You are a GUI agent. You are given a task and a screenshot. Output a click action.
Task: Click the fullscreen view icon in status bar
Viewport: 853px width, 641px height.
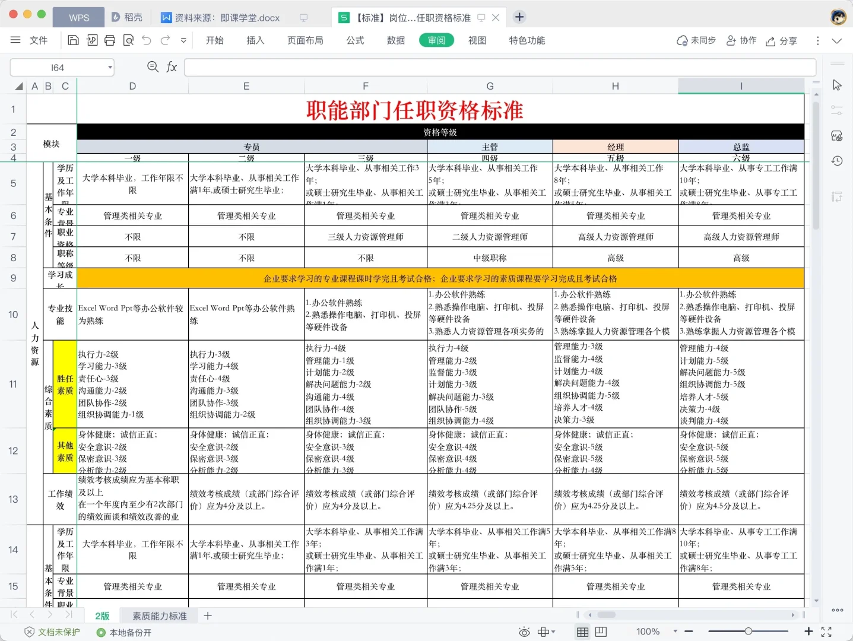(826, 631)
